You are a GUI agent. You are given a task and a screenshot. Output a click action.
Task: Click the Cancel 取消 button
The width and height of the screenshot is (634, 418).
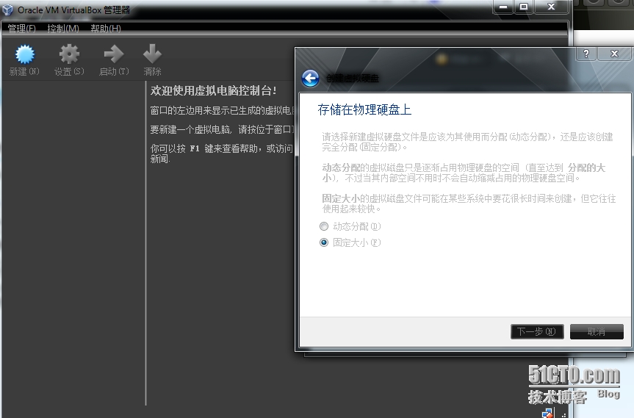[x=597, y=332]
